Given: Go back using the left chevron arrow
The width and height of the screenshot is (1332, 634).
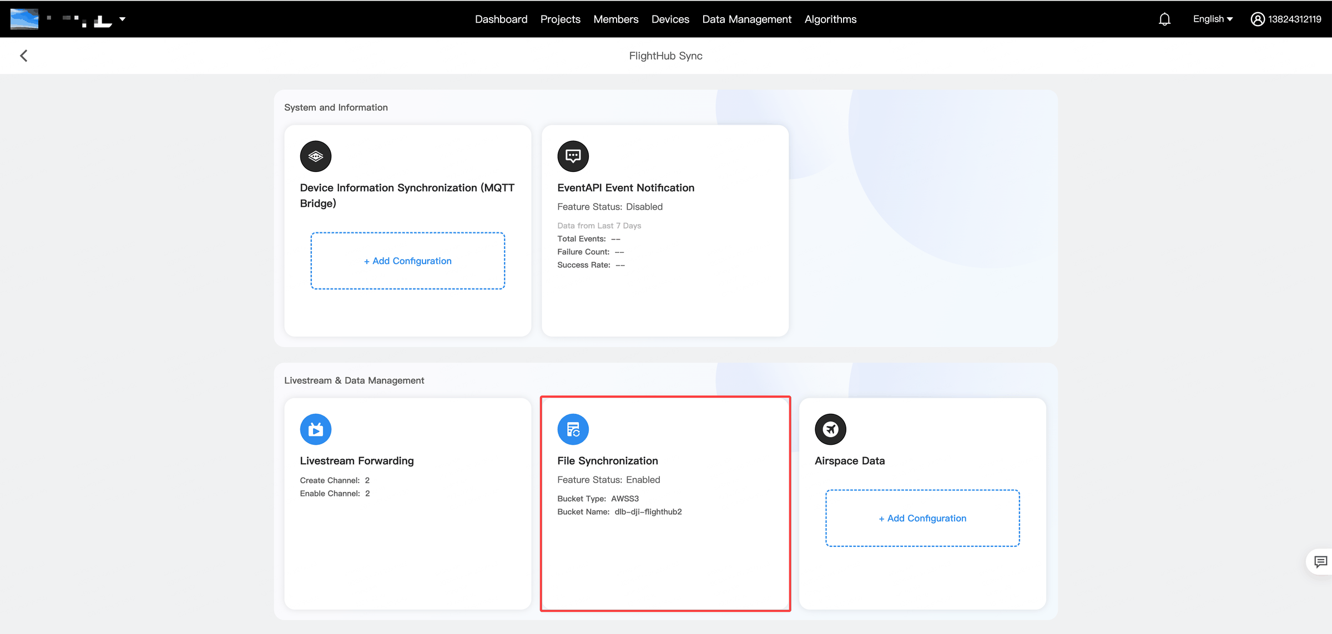Looking at the screenshot, I should coord(23,55).
